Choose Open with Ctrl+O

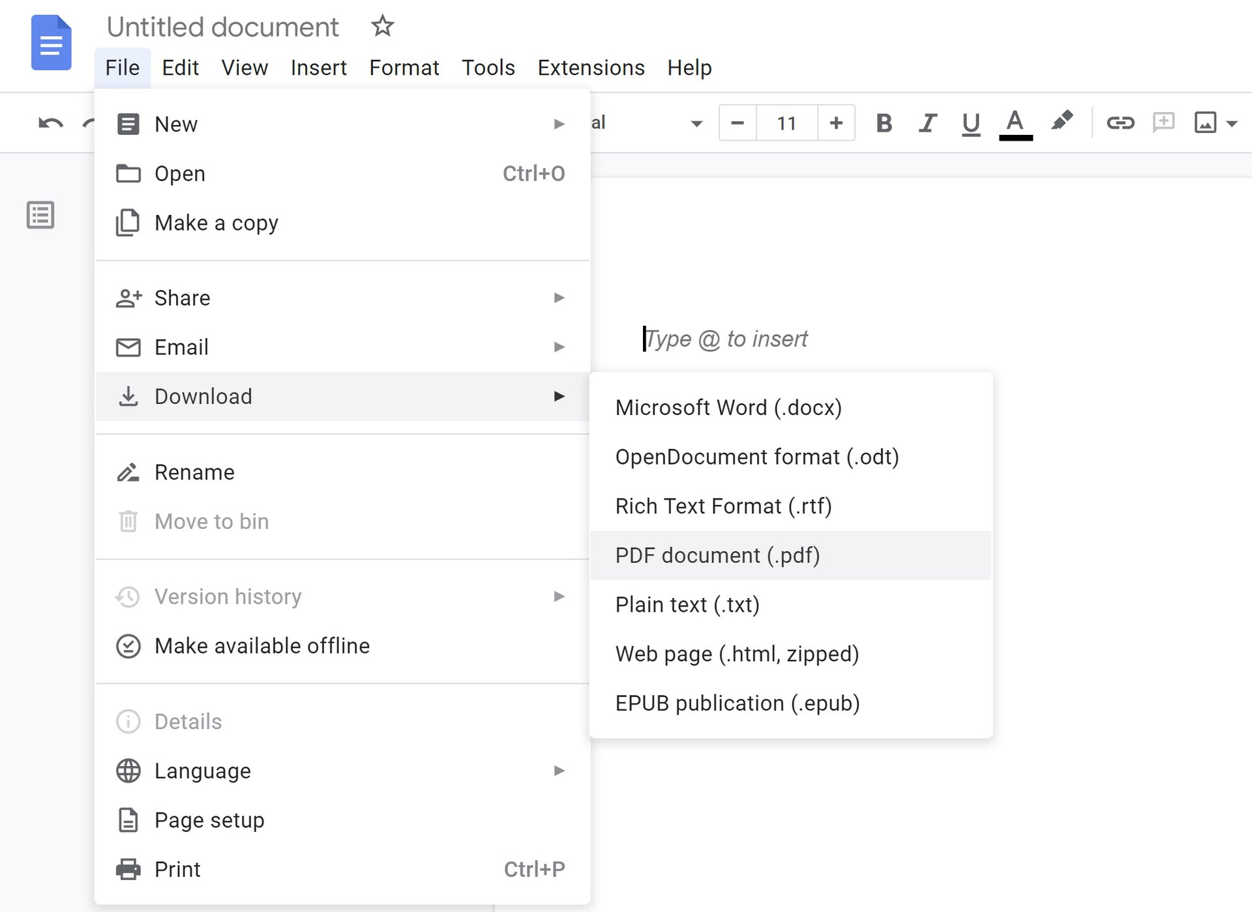point(342,173)
